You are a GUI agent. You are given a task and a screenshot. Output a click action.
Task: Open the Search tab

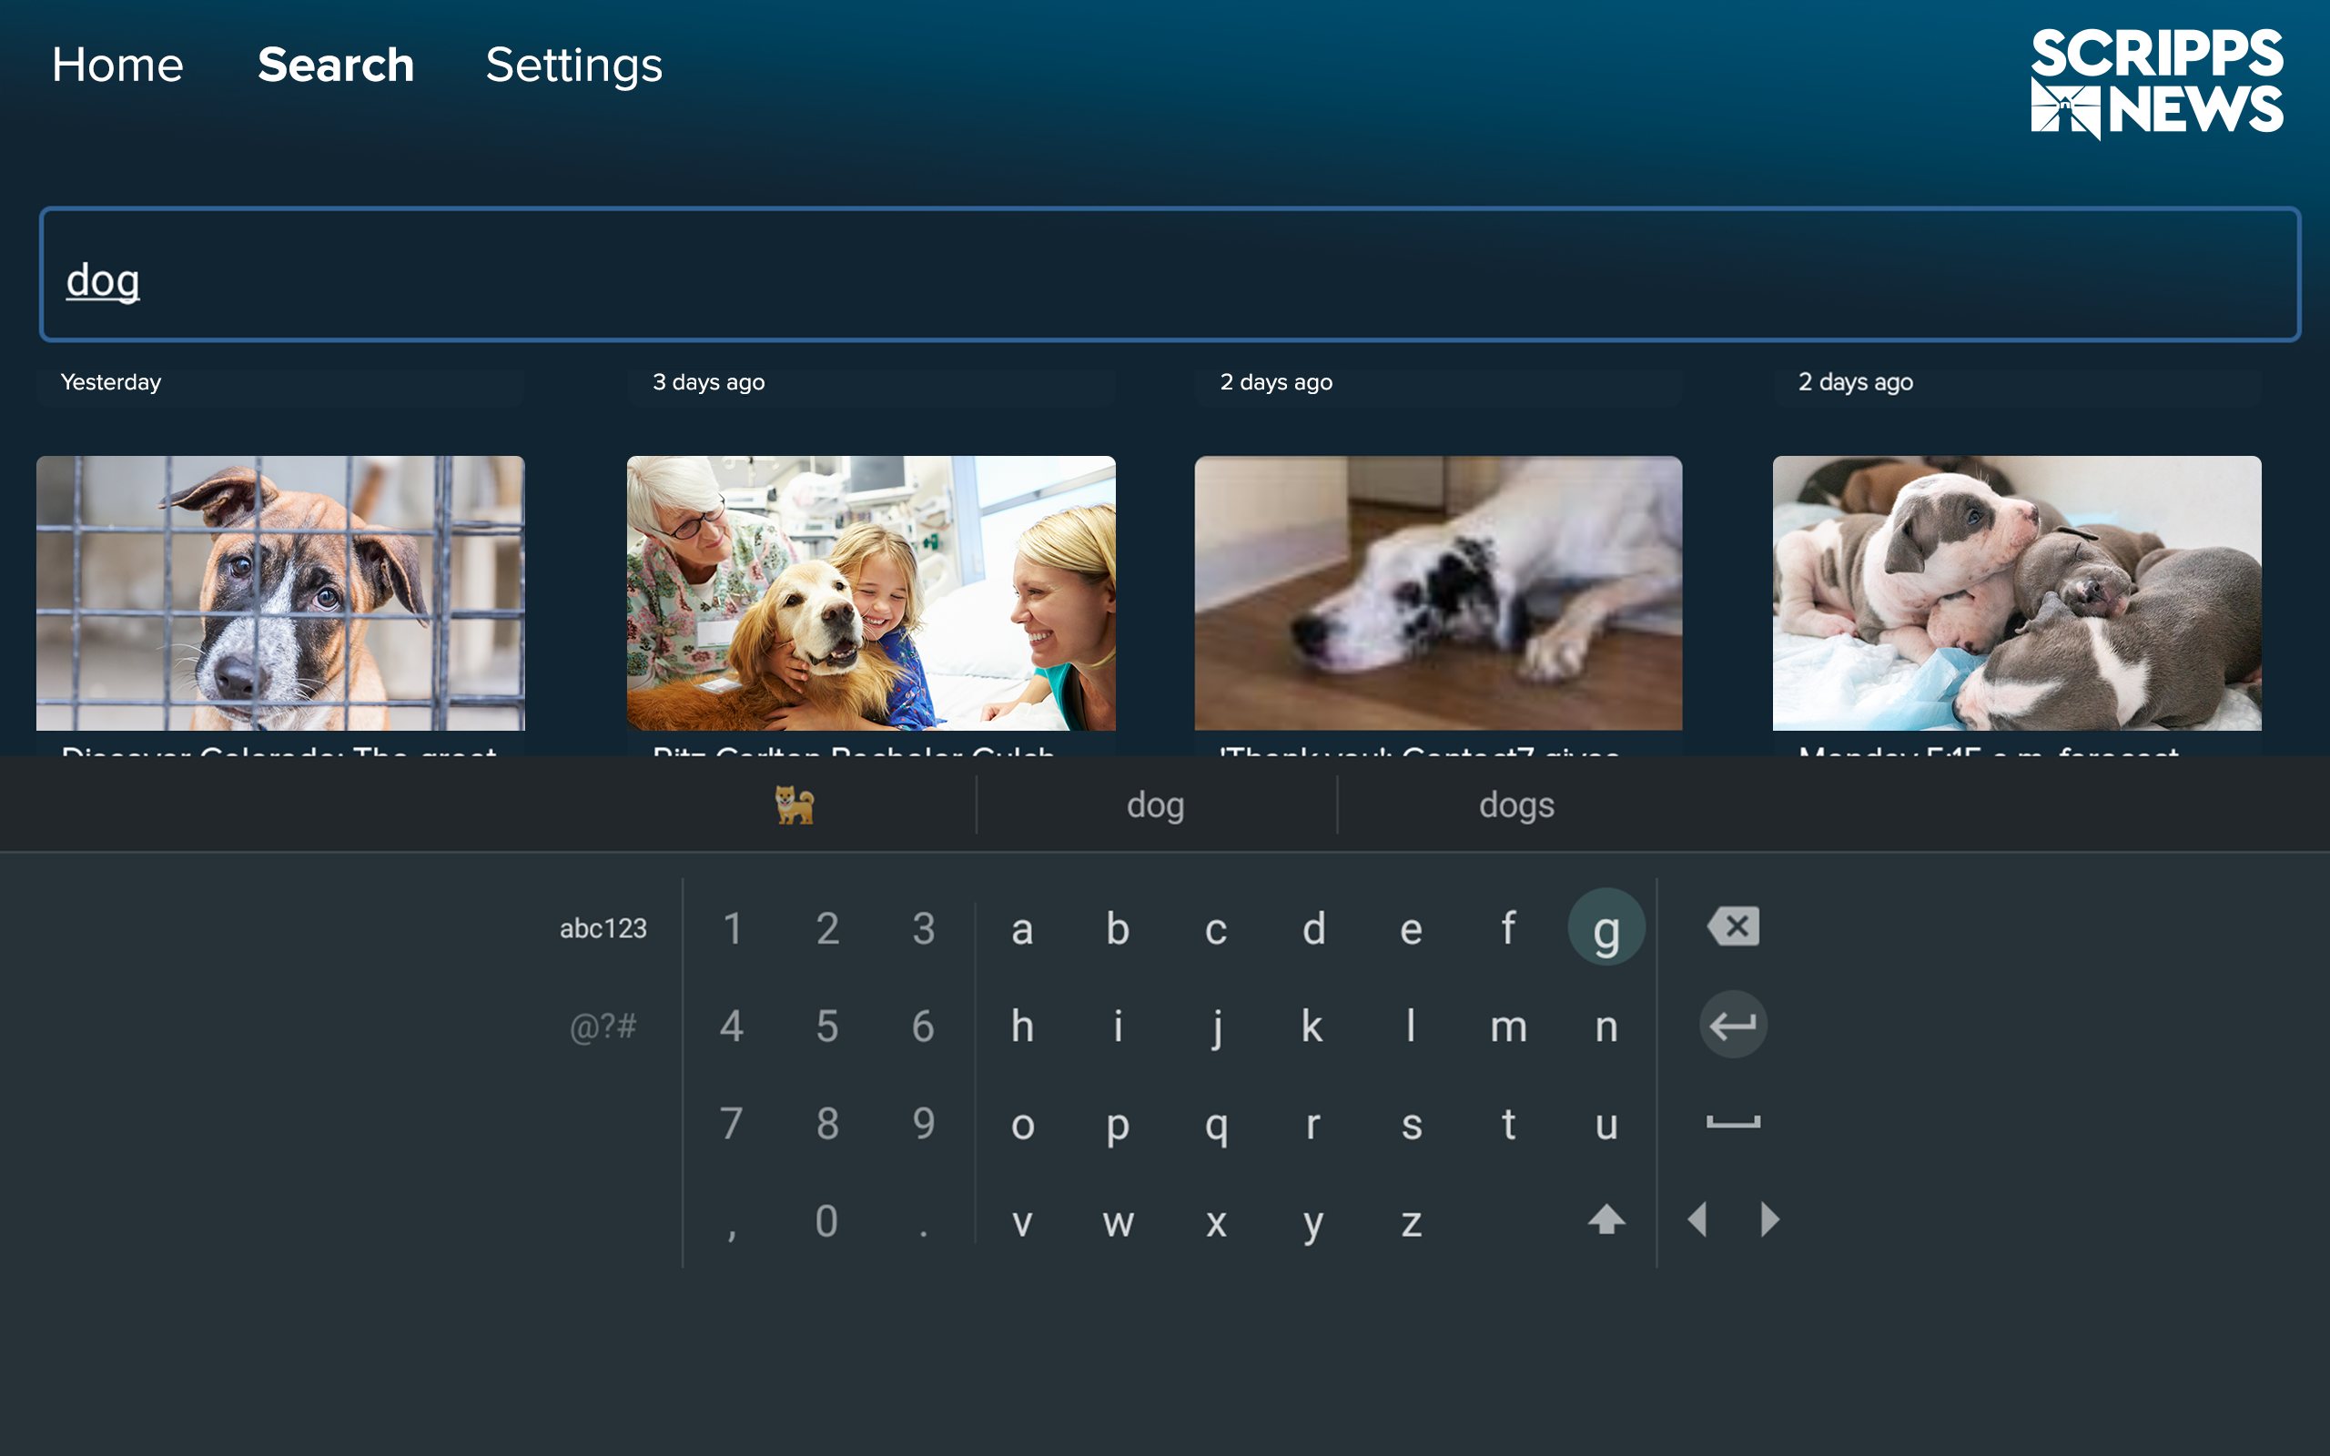[x=336, y=65]
